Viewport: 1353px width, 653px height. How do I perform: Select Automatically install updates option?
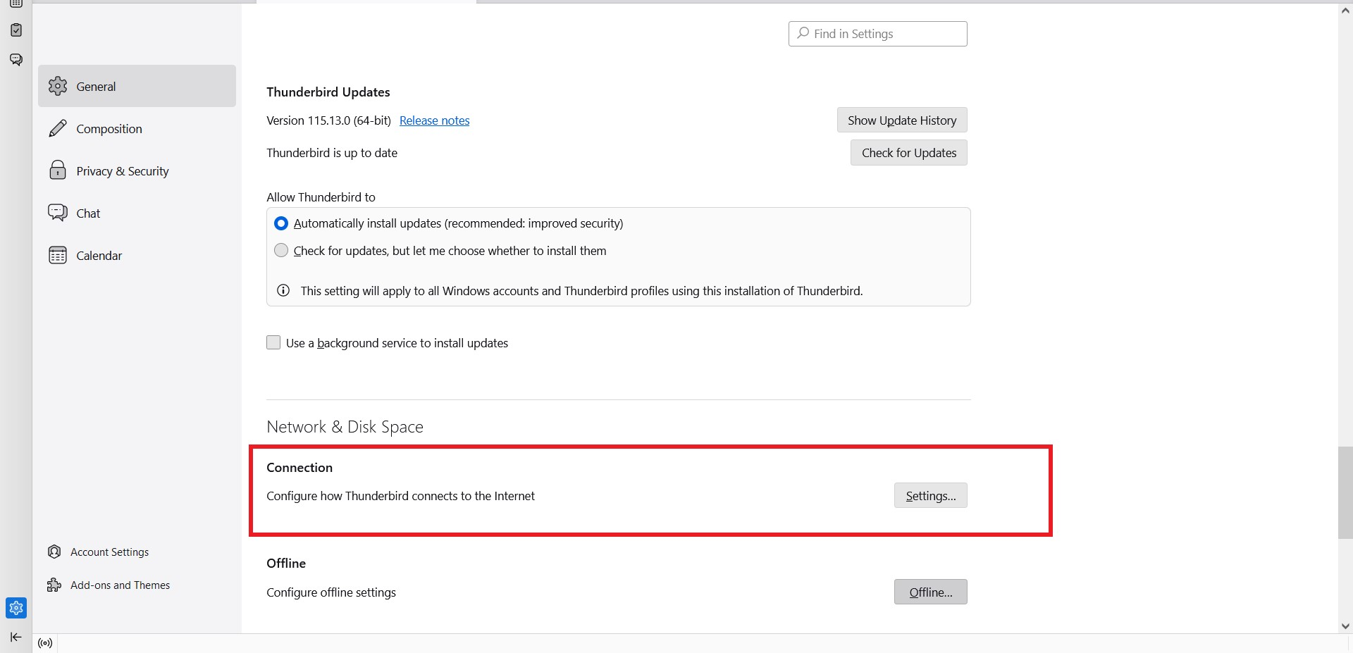coord(281,223)
